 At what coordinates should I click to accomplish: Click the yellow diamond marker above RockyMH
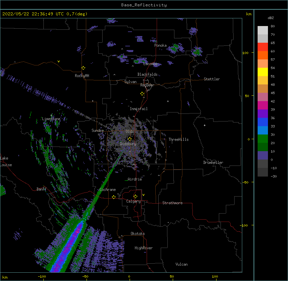[84, 68]
